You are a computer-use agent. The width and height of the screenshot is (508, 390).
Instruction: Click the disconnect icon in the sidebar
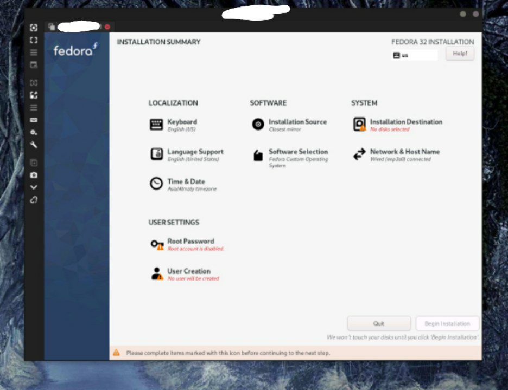[x=34, y=200]
